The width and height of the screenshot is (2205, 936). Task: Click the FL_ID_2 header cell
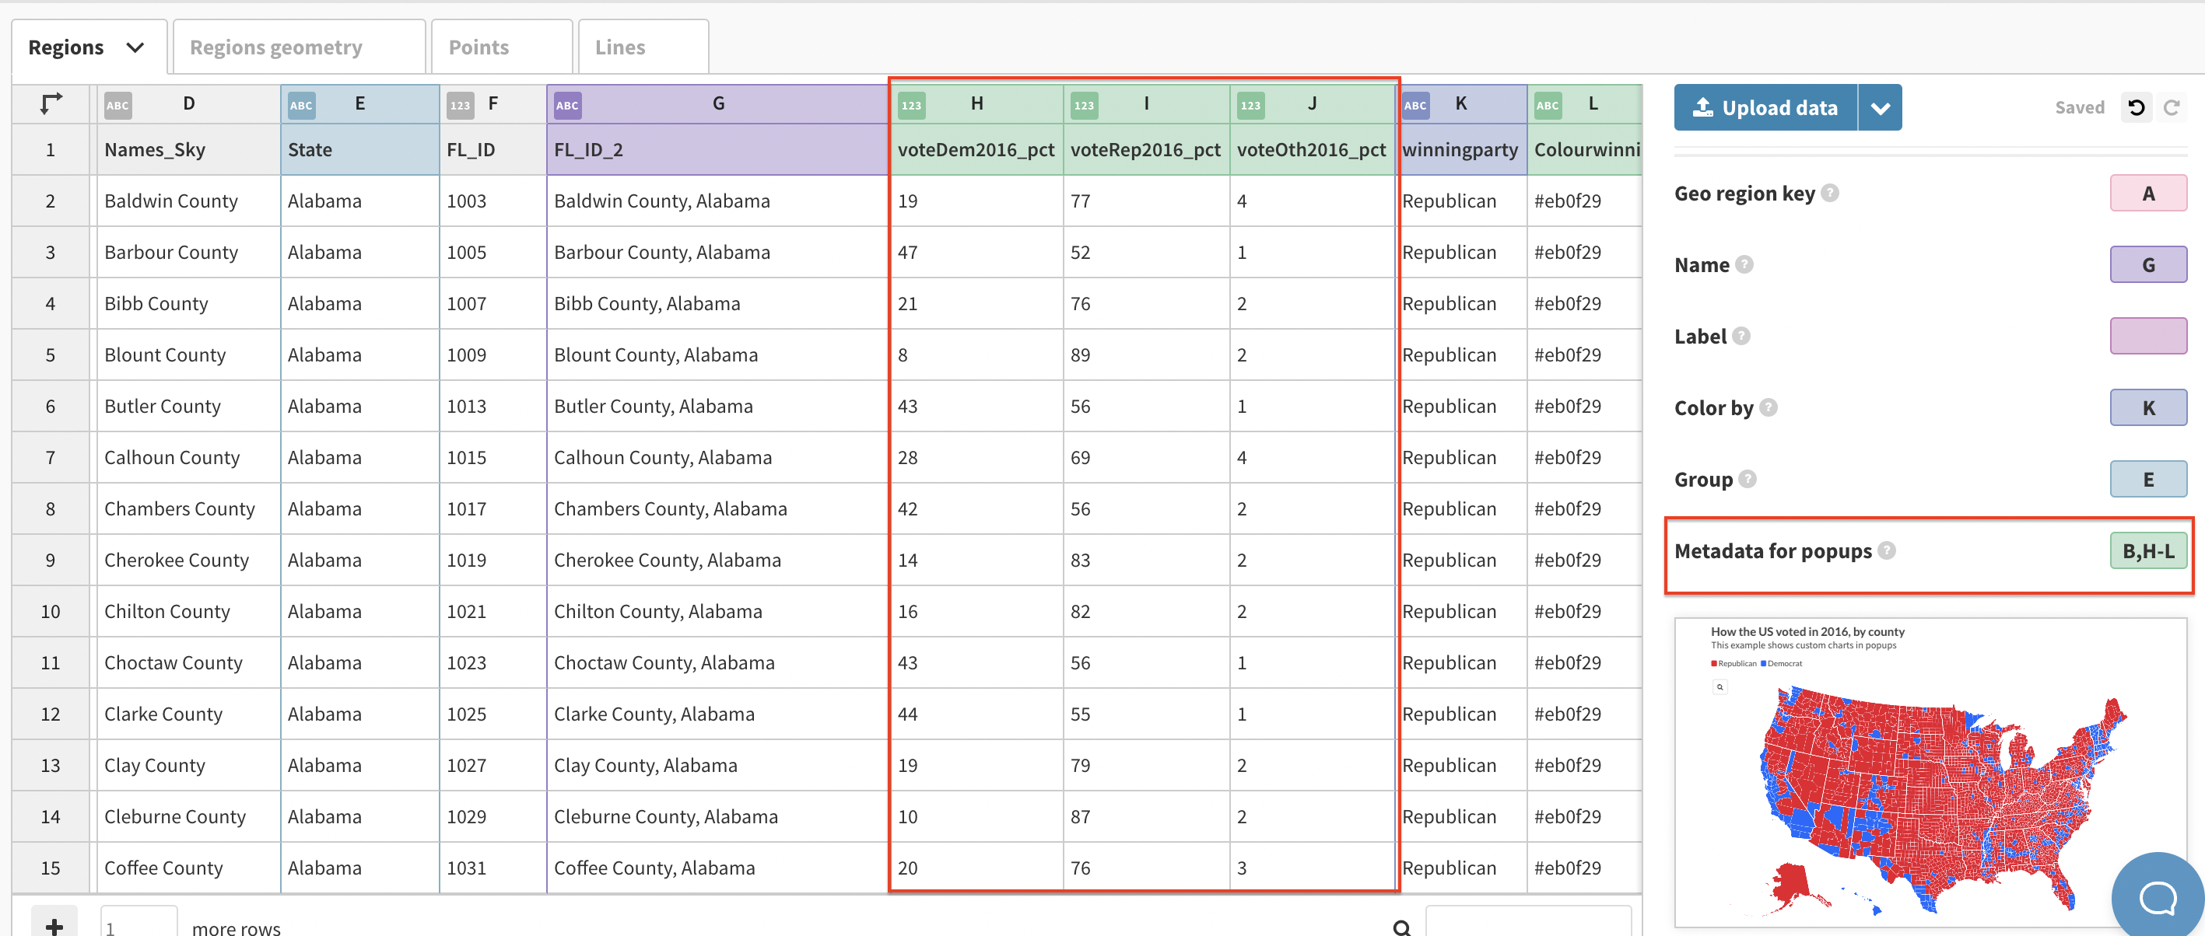click(717, 150)
